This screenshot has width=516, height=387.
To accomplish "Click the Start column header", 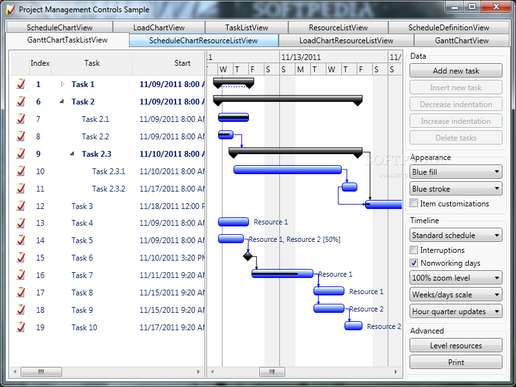I will tap(169, 63).
